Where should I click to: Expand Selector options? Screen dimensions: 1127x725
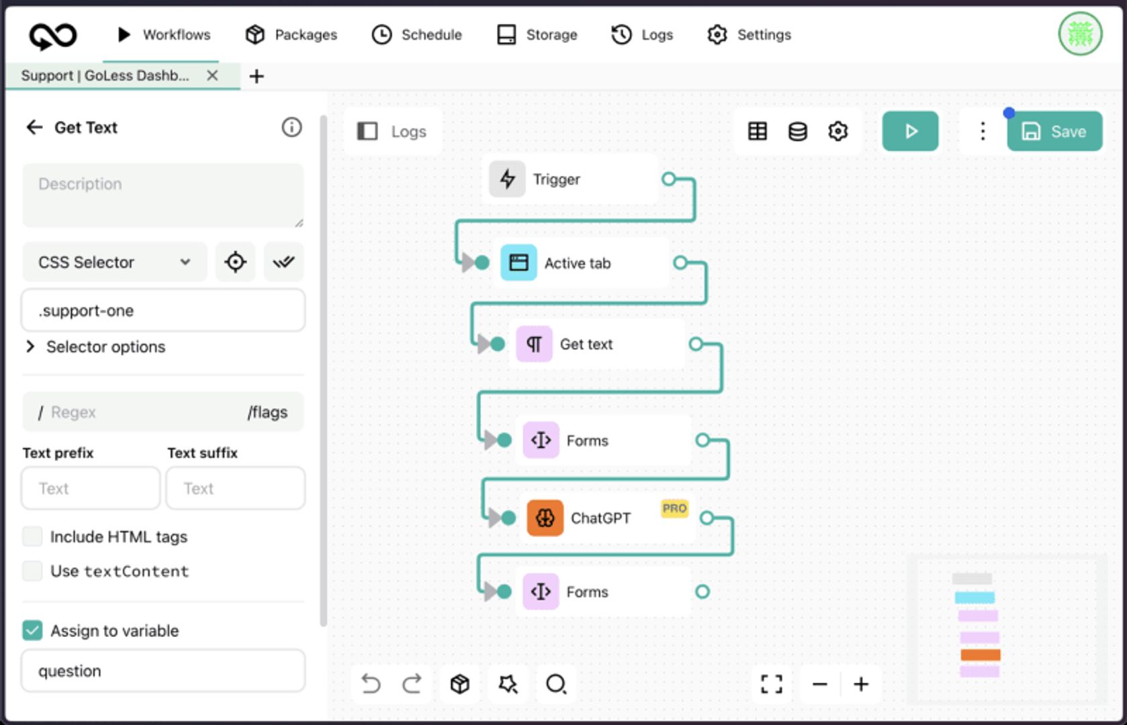pyautogui.click(x=96, y=347)
